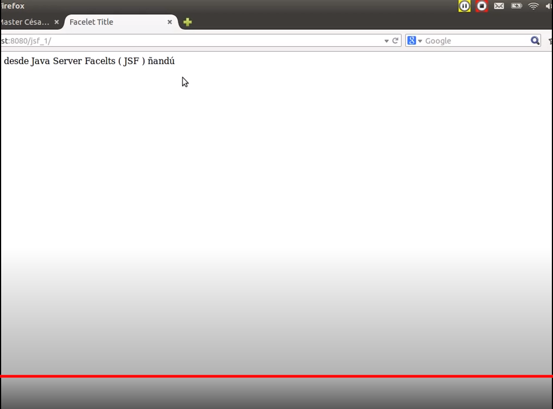Click the text 'desde Java Server Facelts ( JSF ) ñandú'
Screen dimensions: 553x409
pyautogui.click(x=89, y=61)
